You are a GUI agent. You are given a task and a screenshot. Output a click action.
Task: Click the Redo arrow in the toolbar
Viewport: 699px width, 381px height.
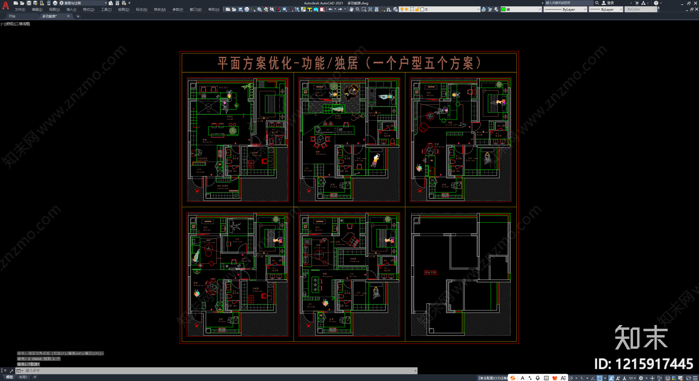tap(340, 9)
